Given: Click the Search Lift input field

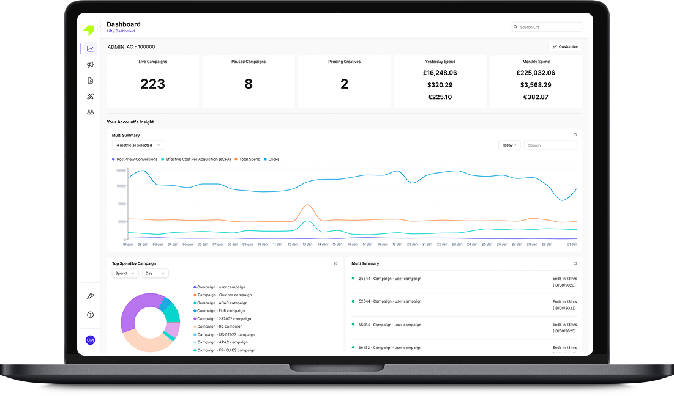Looking at the screenshot, I should click(x=547, y=27).
